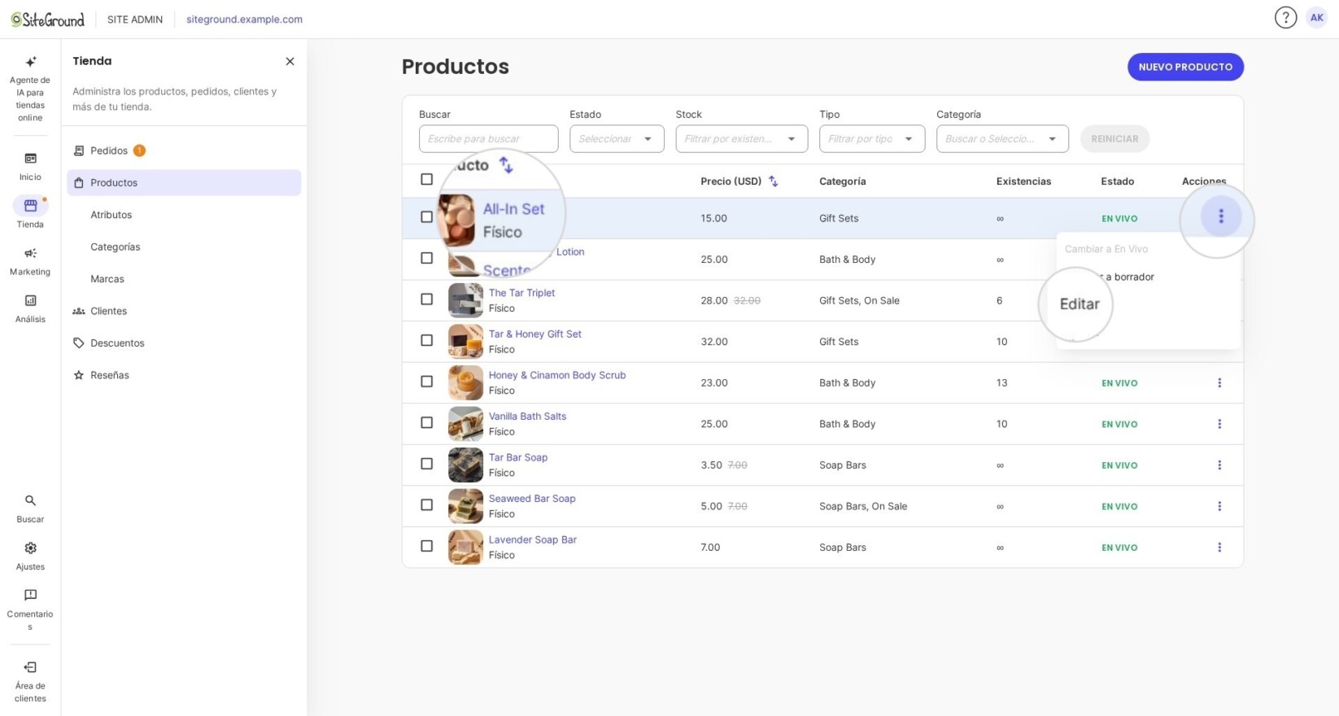
Task: Open the AI agent for online stores
Action: [x=30, y=89]
